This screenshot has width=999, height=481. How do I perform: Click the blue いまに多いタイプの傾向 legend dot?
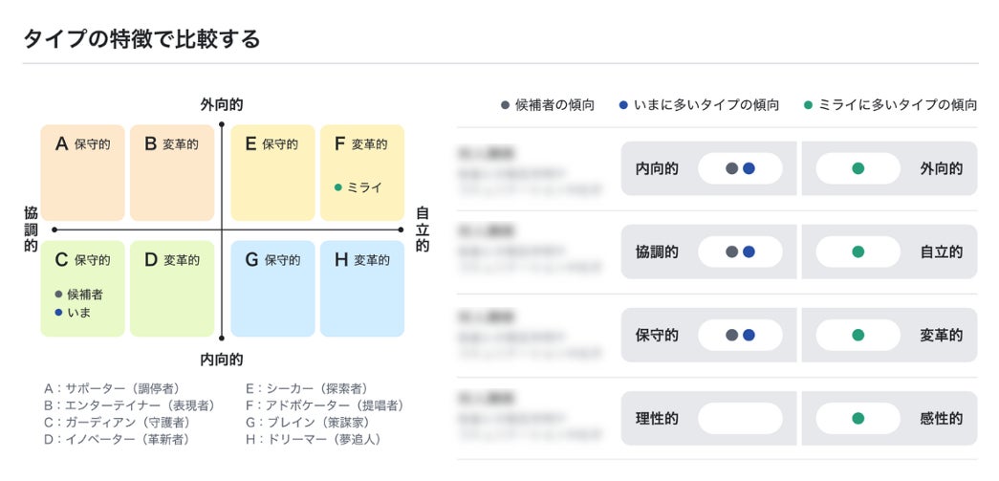tap(623, 105)
